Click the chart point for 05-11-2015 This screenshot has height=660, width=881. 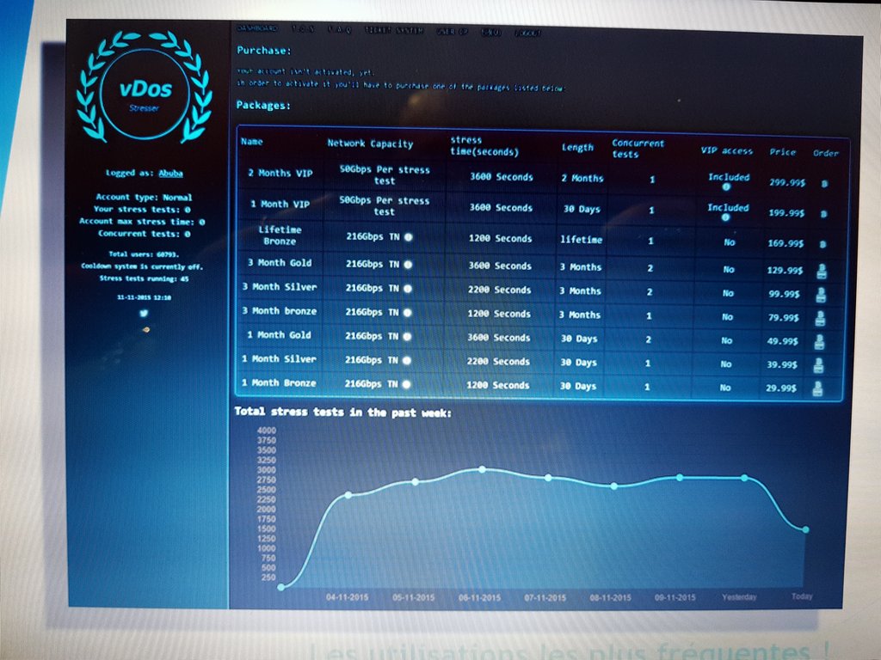point(416,481)
